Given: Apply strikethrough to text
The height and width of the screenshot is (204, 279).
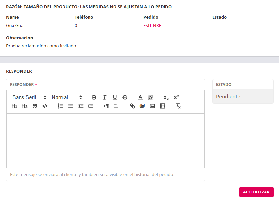Looking at the screenshot, I should (x=125, y=97).
